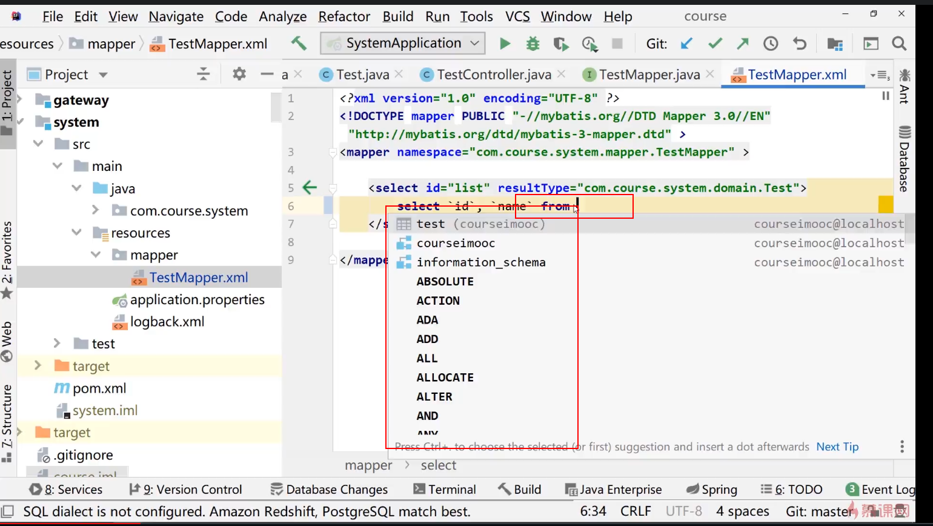Open SystemApplication run configuration dropdown
Image resolution: width=933 pixels, height=526 pixels.
(x=403, y=43)
